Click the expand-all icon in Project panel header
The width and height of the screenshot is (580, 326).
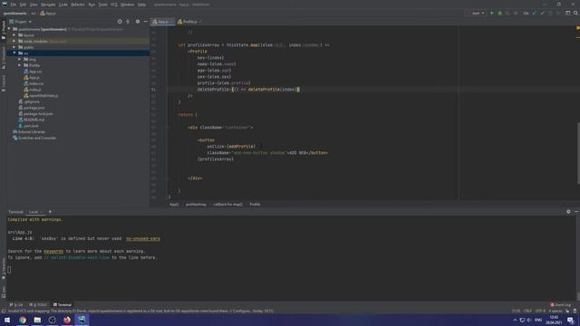pyautogui.click(x=128, y=22)
